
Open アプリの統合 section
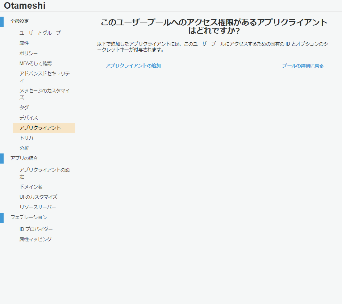24,159
